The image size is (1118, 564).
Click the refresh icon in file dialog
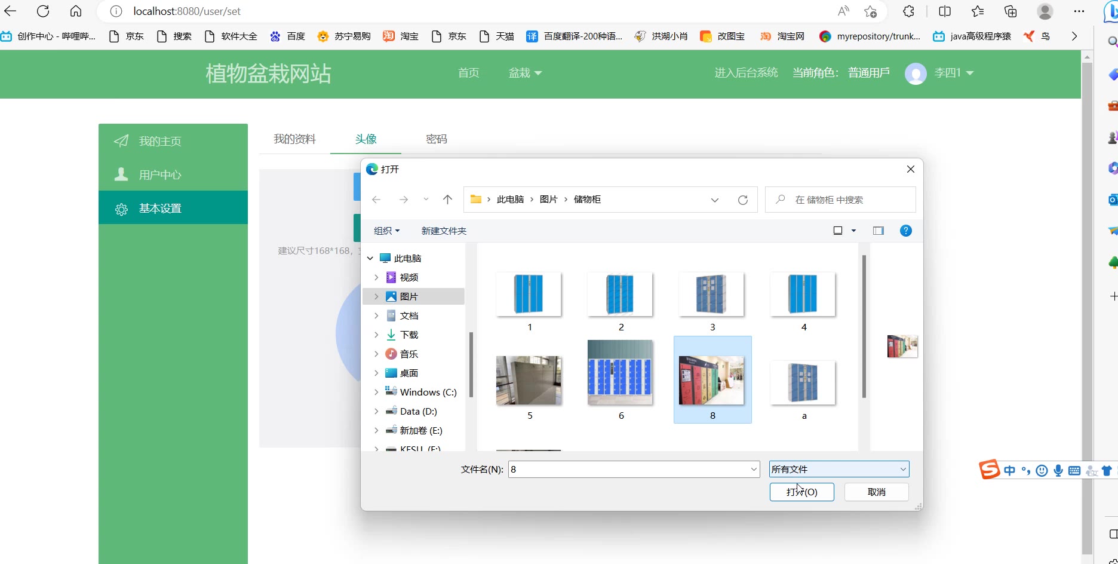click(742, 200)
